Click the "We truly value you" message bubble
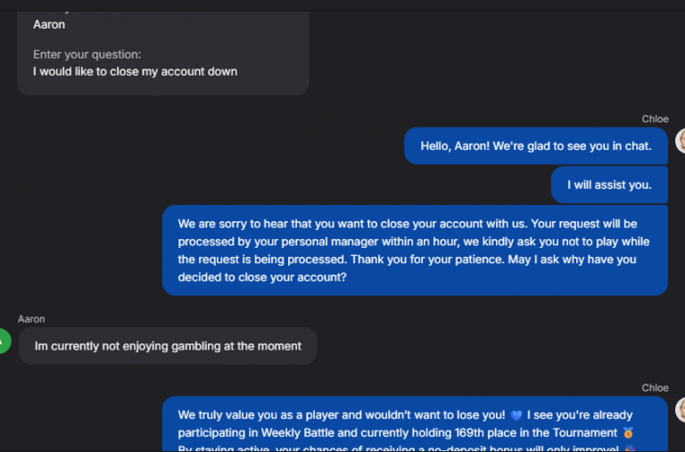The height and width of the screenshot is (452, 685). click(x=415, y=424)
